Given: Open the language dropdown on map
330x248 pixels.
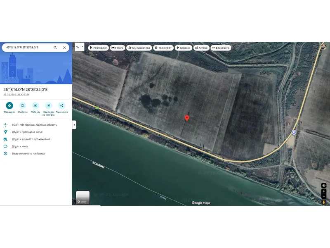Looking at the screenshot, I should pos(80,47).
